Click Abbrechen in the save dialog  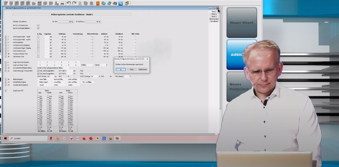click(142, 69)
